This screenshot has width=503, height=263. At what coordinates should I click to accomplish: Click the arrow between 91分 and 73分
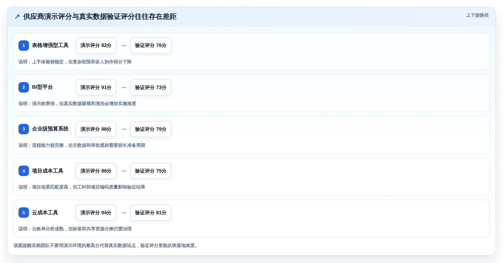click(123, 87)
